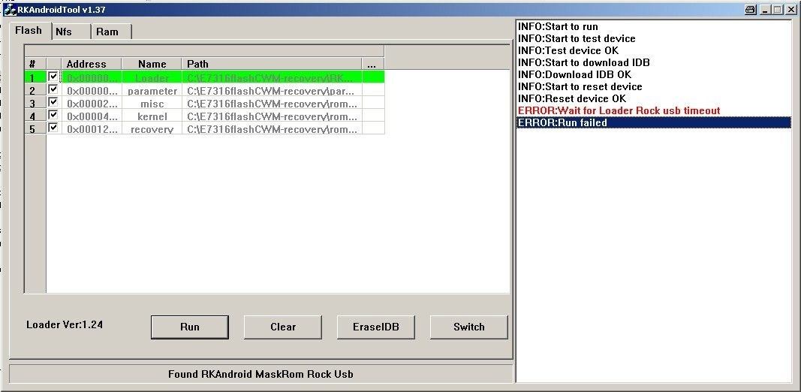This screenshot has width=801, height=392.
Task: Toggle the misc row checkbox
Action: pyautogui.click(x=53, y=102)
